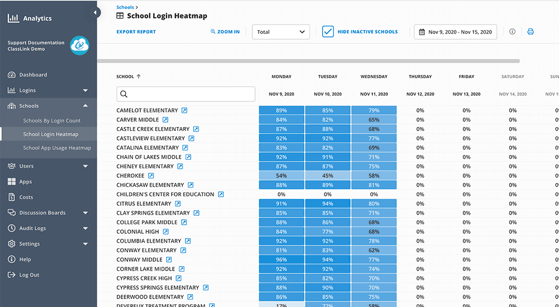Click the school search input field

186,94
